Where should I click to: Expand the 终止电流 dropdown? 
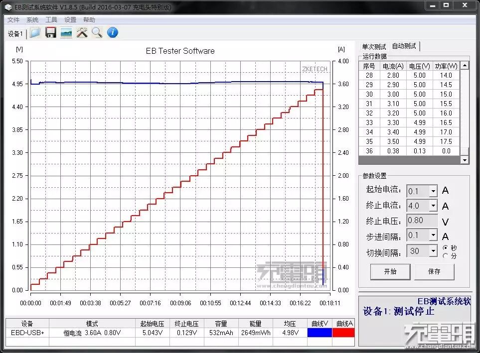[433, 206]
